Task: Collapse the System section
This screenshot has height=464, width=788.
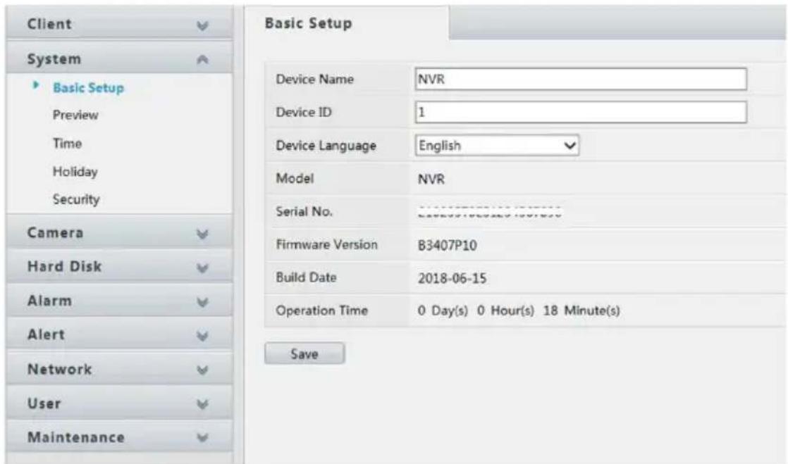Action: [119, 58]
